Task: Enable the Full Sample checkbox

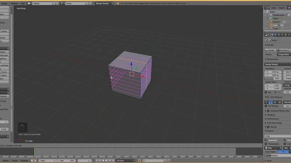Action: click(x=266, y=106)
